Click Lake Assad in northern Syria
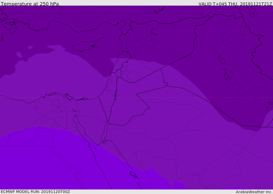The height and width of the screenshot is (194, 273). pos(154,32)
